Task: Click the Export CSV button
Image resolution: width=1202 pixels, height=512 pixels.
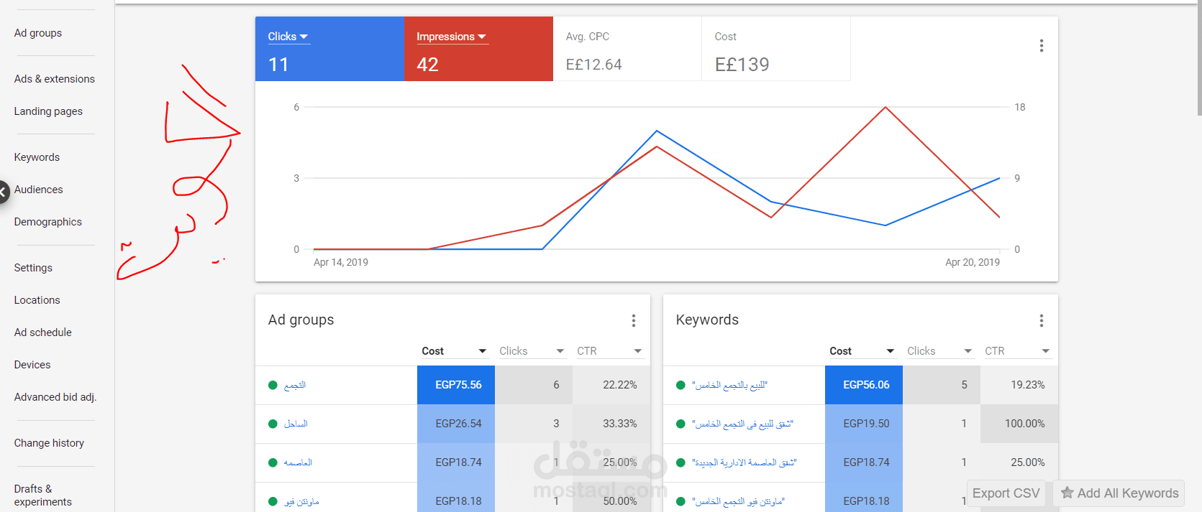Action: 1006,493
